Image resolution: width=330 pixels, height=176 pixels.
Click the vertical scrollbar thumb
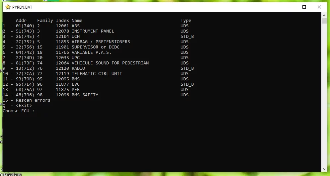tap(324, 21)
